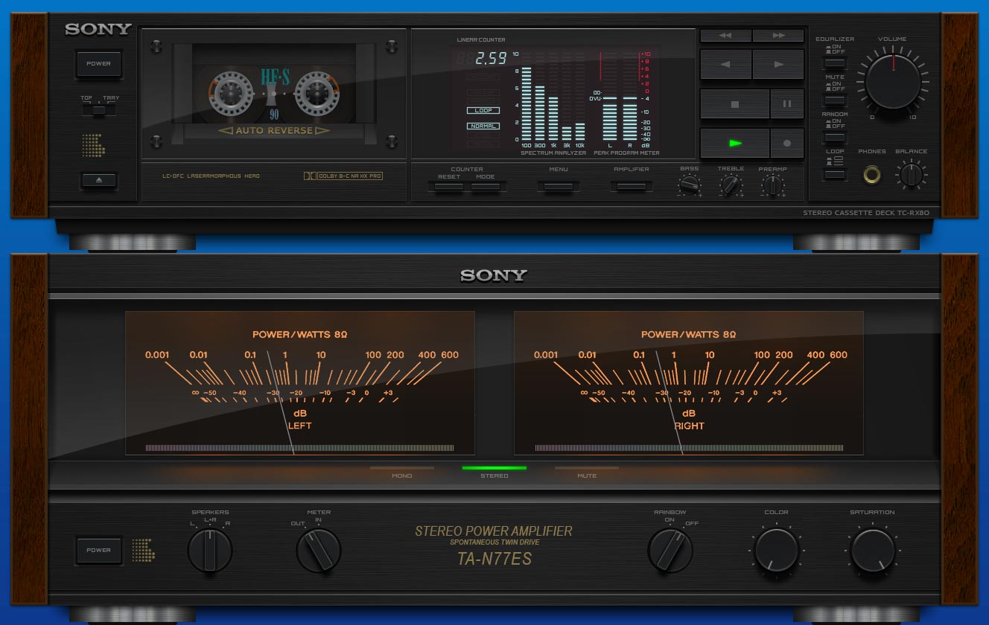Click the COLOR knob

click(x=776, y=551)
